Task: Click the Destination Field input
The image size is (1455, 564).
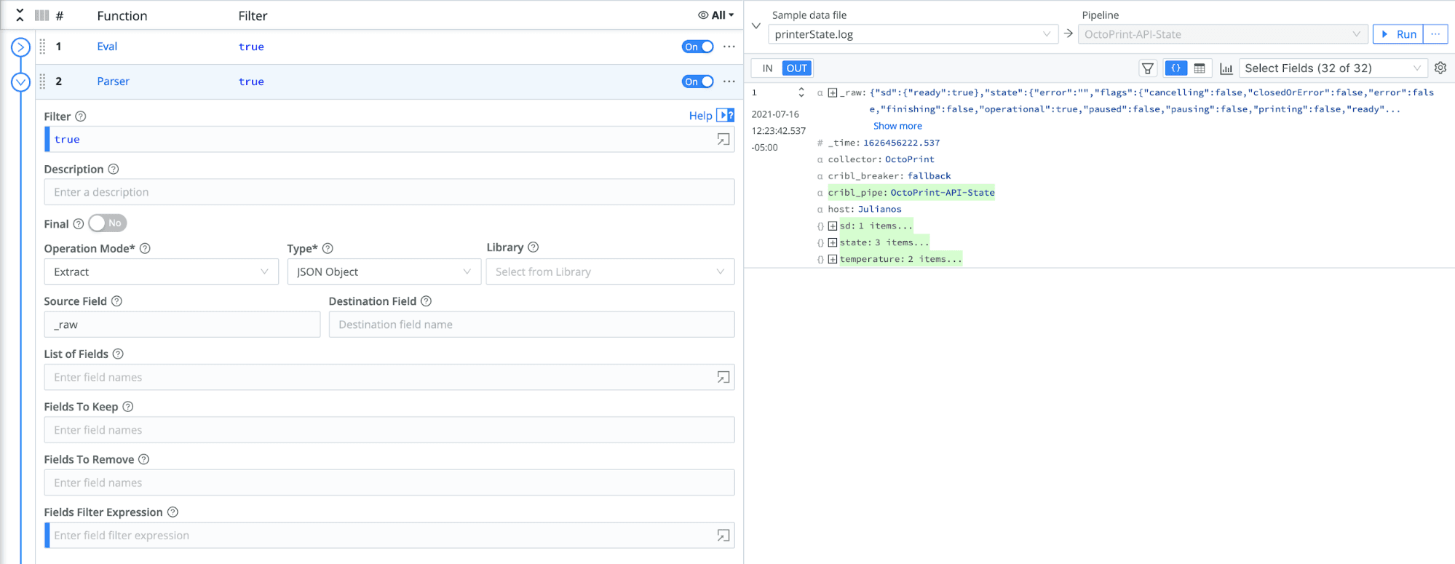Action: (531, 325)
